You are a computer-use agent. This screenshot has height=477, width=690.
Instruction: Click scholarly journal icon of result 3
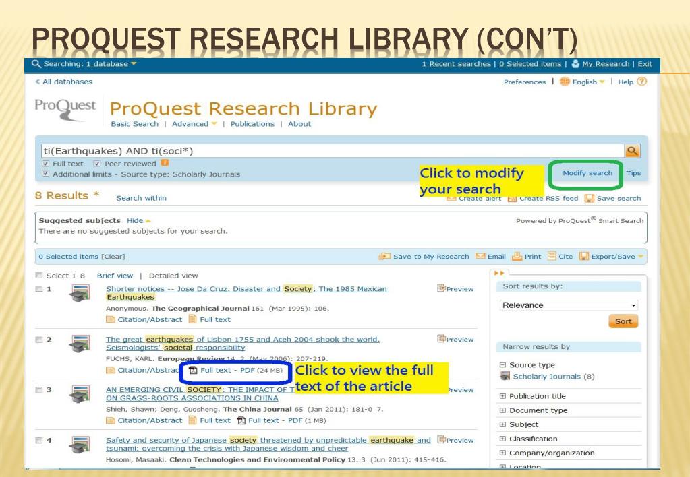[80, 394]
